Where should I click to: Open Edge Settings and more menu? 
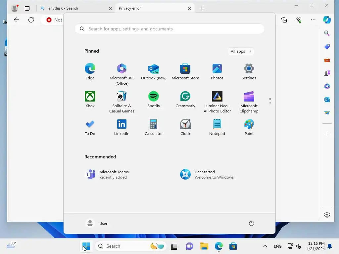point(313,20)
